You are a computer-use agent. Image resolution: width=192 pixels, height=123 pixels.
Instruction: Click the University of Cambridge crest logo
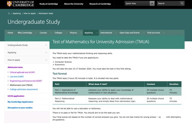[9, 4]
